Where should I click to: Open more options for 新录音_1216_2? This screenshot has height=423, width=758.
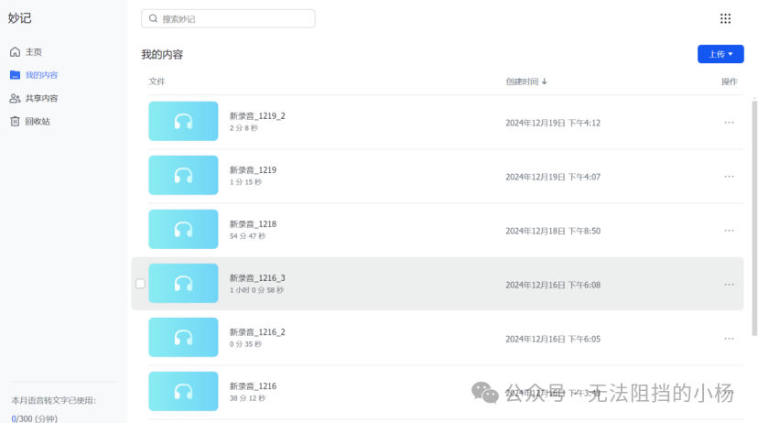point(729,339)
